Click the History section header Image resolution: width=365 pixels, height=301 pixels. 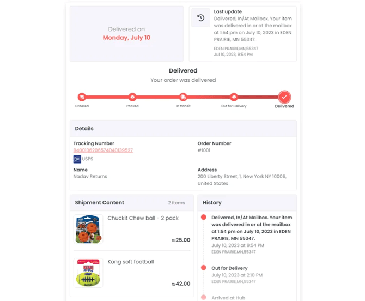(x=212, y=203)
